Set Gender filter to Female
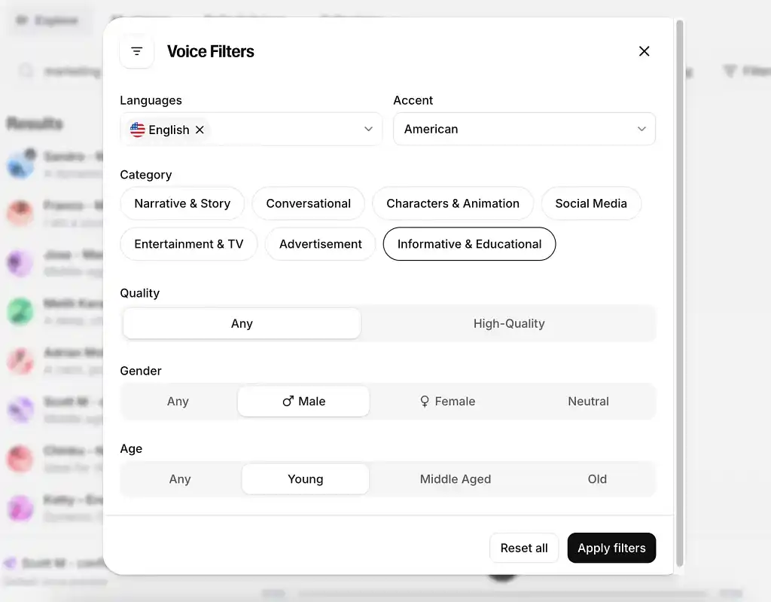 pyautogui.click(x=448, y=402)
